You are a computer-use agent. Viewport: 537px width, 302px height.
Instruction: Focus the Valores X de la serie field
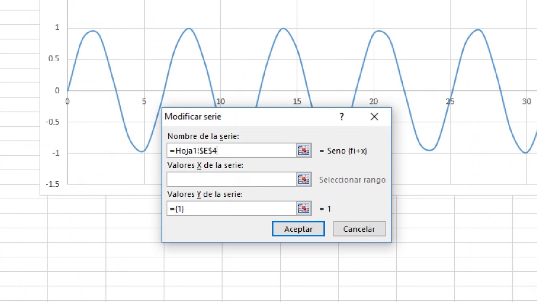point(231,180)
